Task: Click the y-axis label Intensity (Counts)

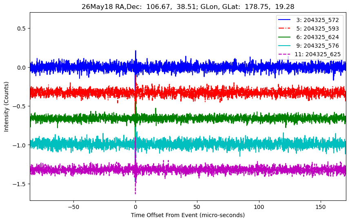Action: (6, 107)
